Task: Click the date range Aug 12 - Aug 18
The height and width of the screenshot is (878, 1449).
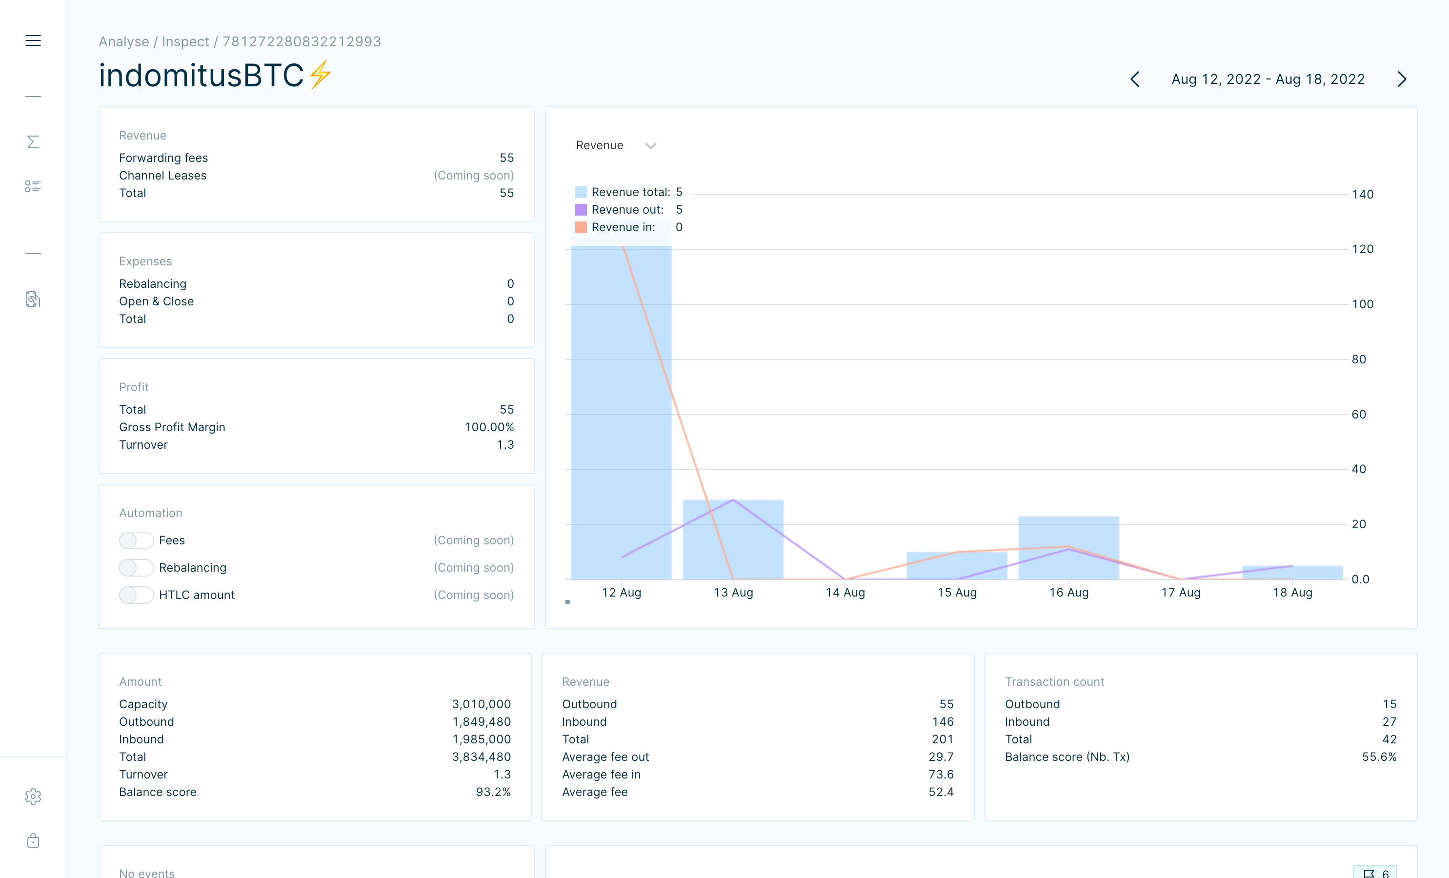Action: 1268,80
